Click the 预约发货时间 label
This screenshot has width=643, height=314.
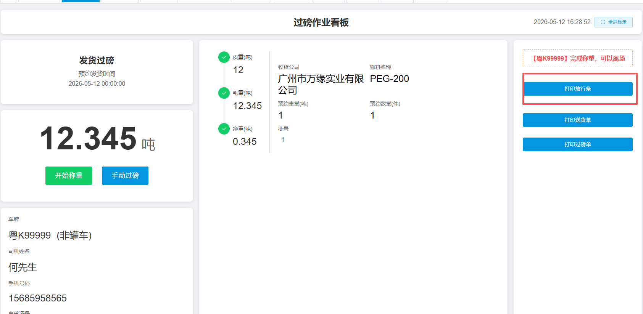pyautogui.click(x=97, y=74)
